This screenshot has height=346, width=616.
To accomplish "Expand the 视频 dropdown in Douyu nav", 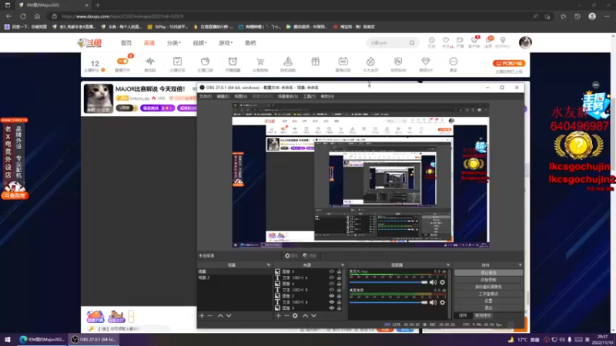I will (199, 43).
